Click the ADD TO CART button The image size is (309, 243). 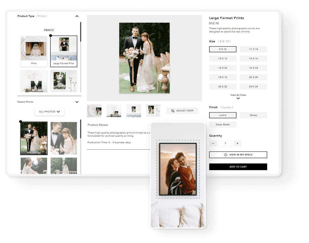coord(238,166)
